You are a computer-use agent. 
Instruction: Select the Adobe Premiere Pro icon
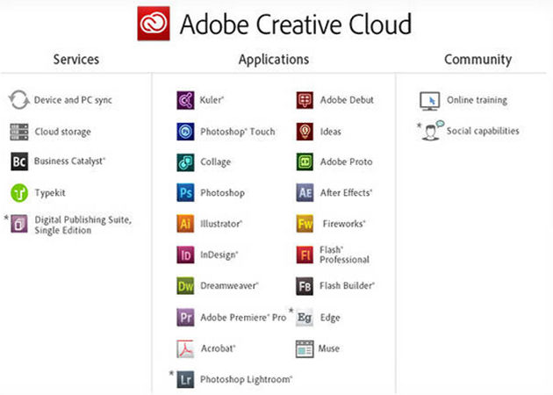[x=185, y=318]
